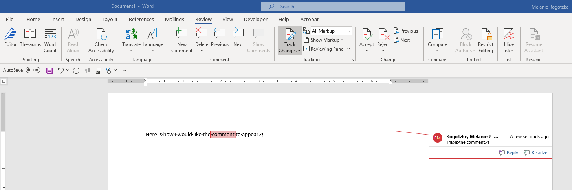Click the first-line indent marker on ruler
Screen dimensions: 572x190
(x=146, y=80)
